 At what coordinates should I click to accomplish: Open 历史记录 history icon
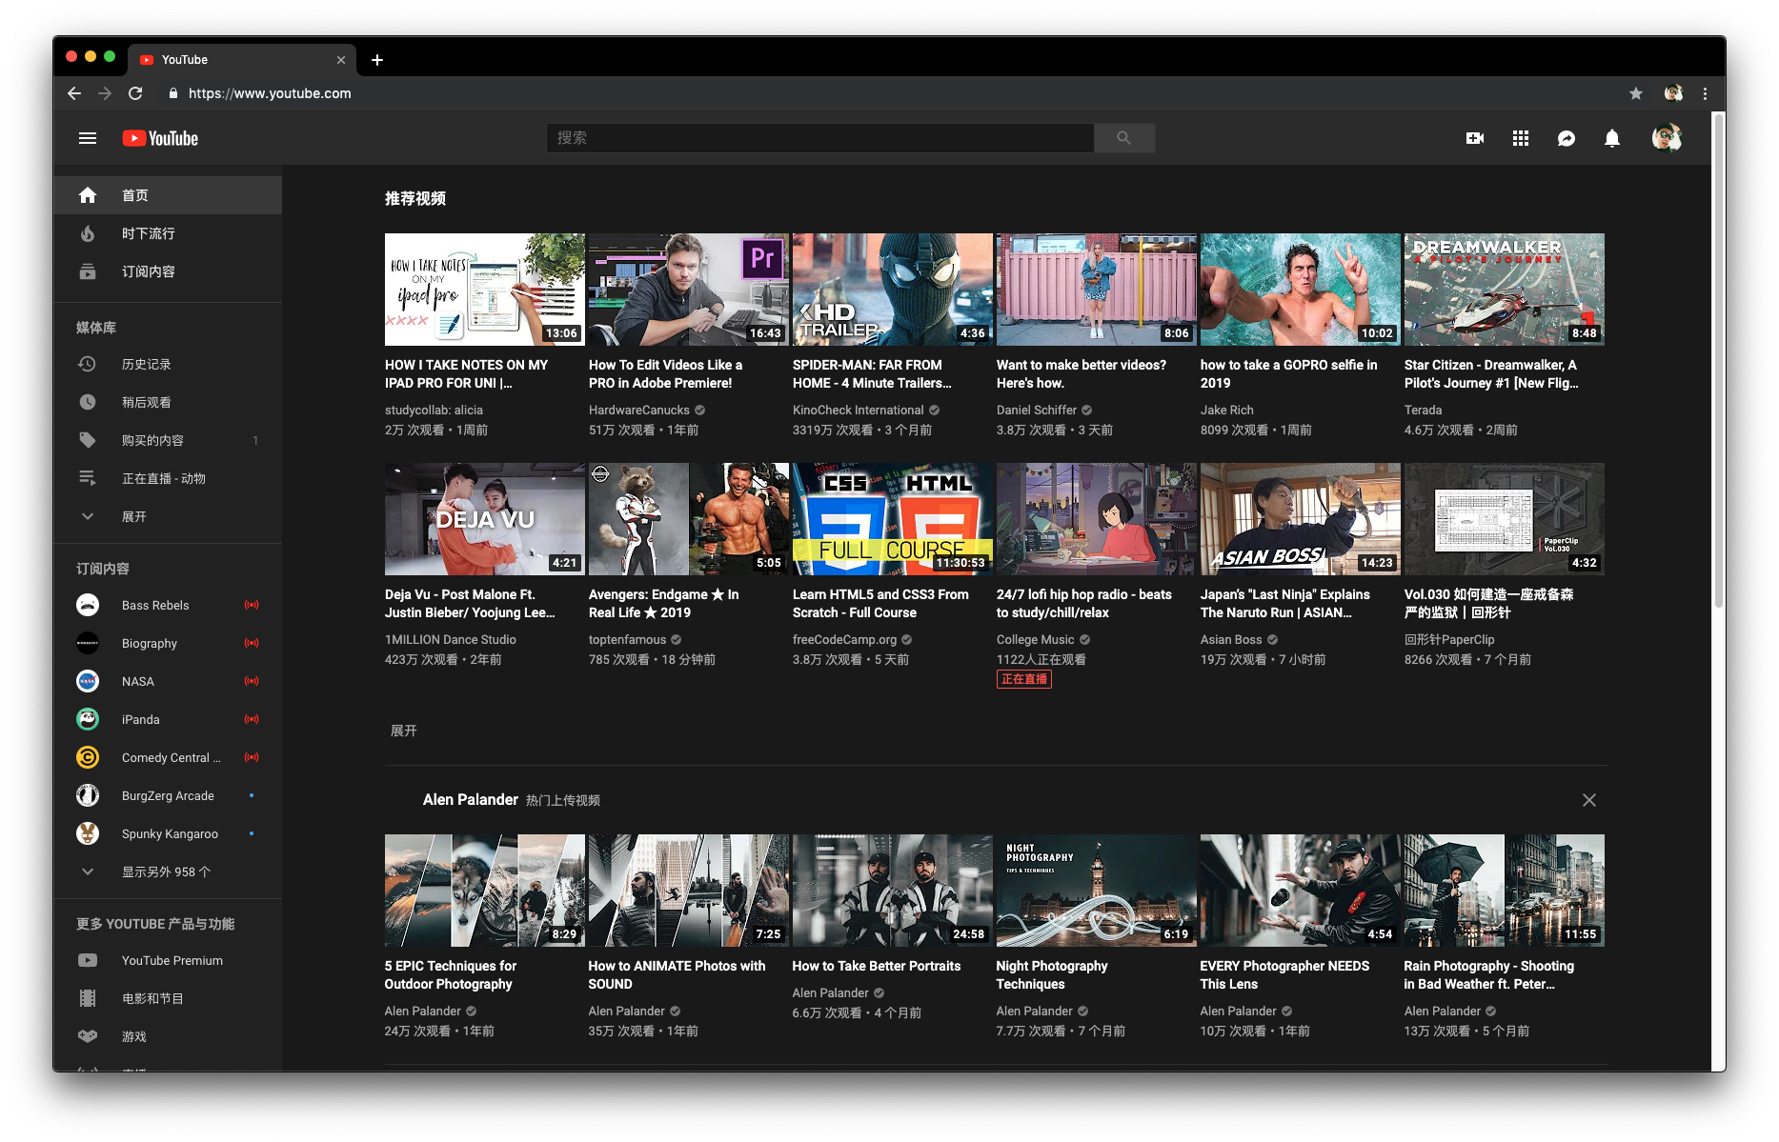pyautogui.click(x=87, y=363)
